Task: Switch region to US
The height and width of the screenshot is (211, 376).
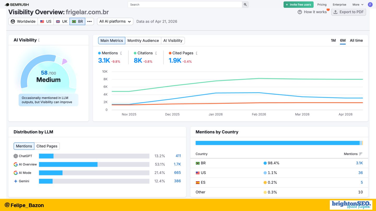Action: pyautogui.click(x=46, y=21)
